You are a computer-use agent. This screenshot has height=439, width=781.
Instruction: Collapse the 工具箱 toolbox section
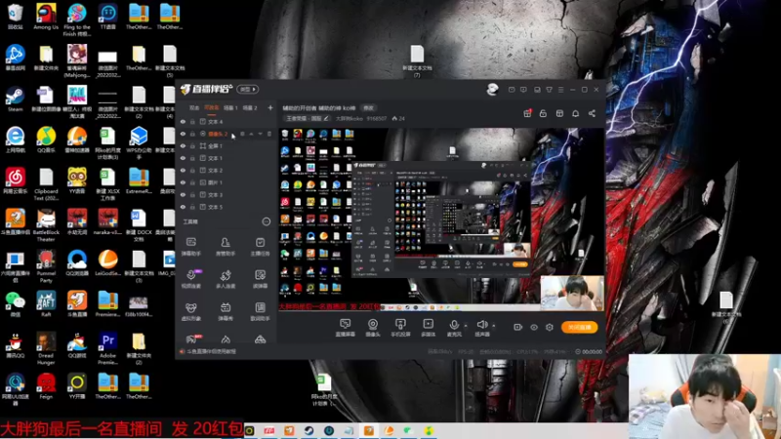[266, 221]
